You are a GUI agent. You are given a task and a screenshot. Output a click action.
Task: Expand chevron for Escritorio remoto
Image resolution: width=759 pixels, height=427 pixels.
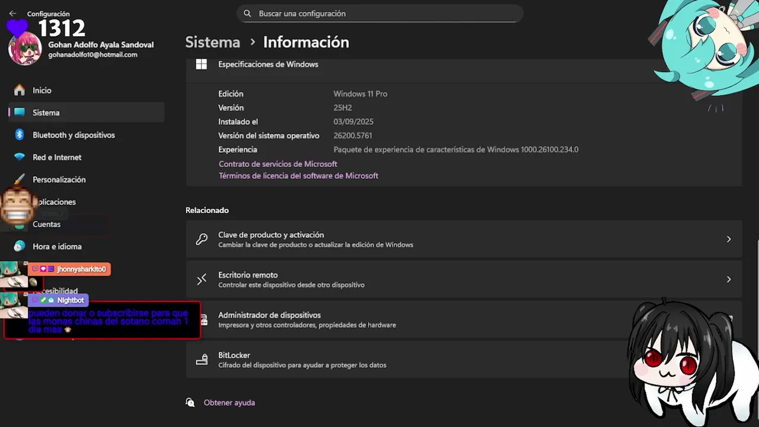coord(729,279)
